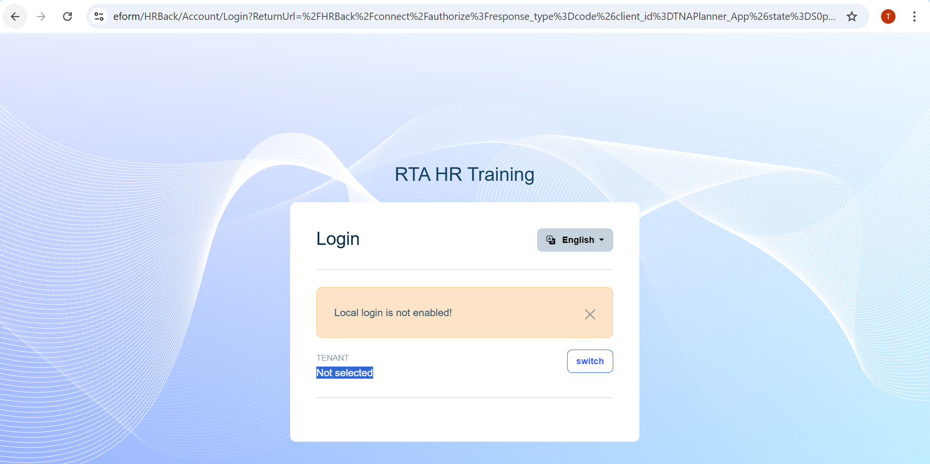This screenshot has height=464, width=930.
Task: Open the Chrome profile avatar 'T'
Action: click(888, 16)
